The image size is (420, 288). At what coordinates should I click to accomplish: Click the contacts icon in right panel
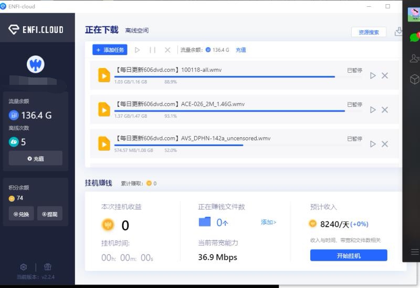[x=414, y=58]
